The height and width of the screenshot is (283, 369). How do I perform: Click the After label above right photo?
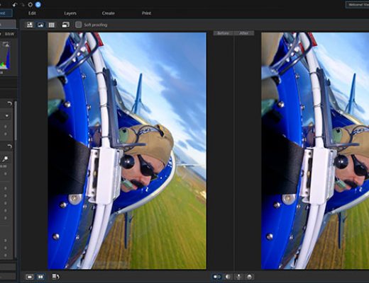(244, 33)
